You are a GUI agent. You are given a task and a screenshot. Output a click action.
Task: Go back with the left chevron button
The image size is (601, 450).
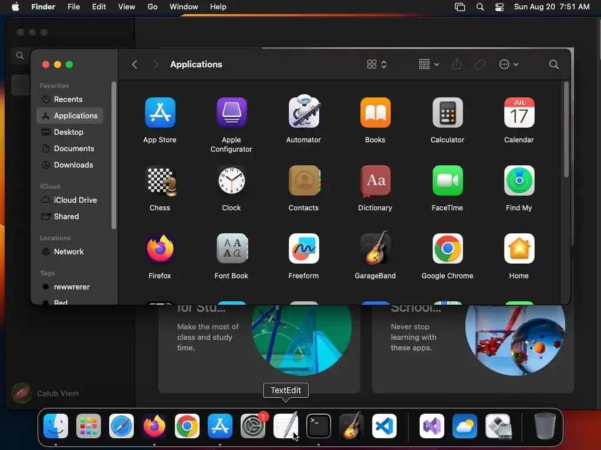[x=134, y=64]
